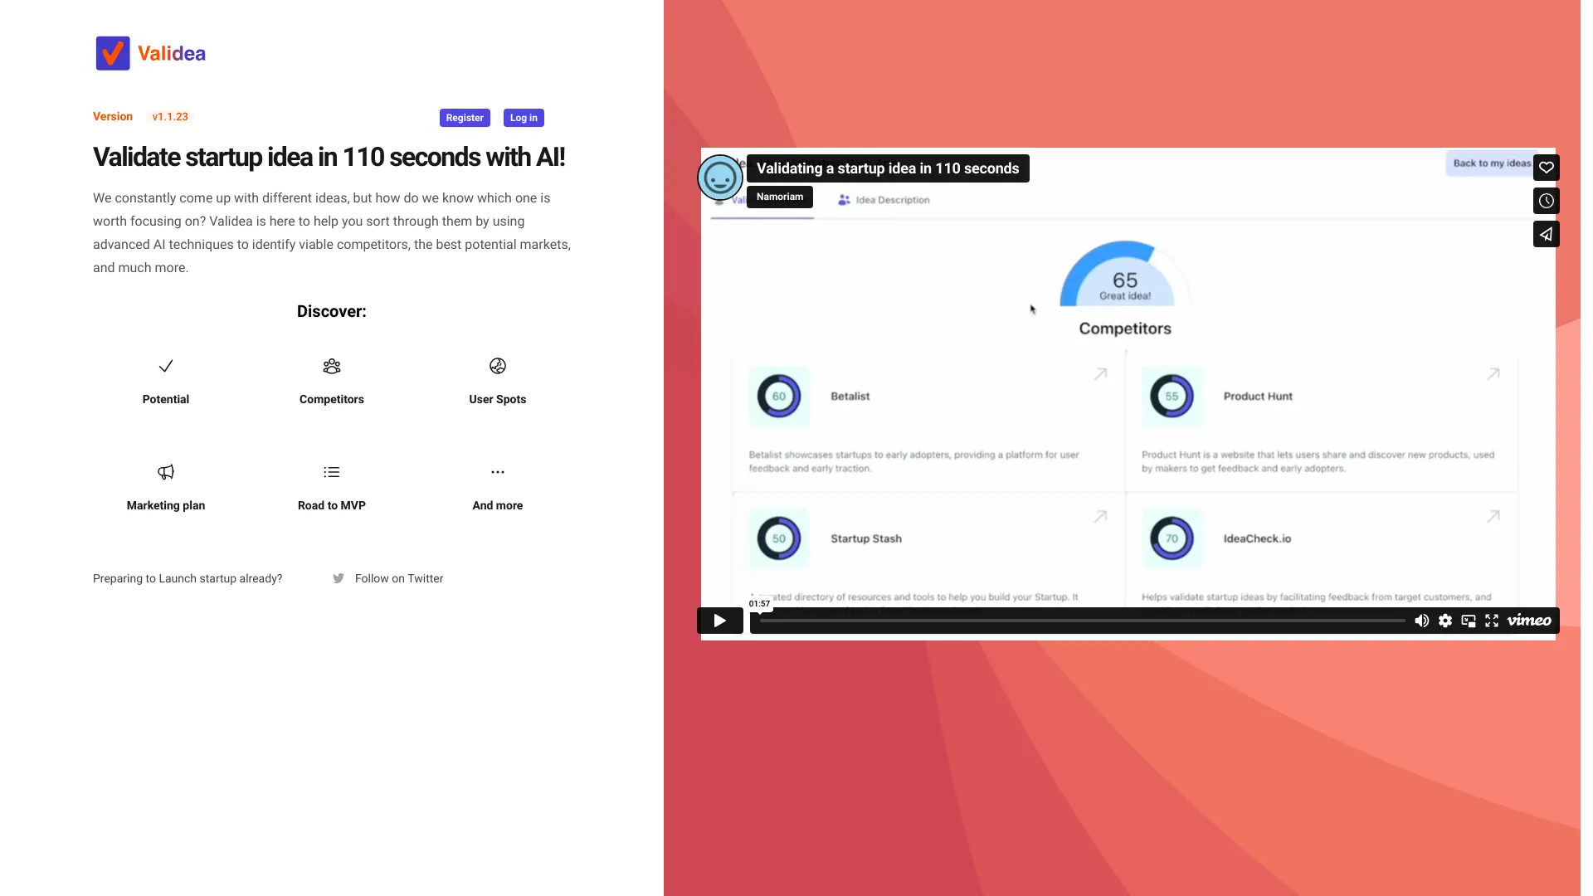Image resolution: width=1593 pixels, height=896 pixels.
Task: Click the Road to MVP list icon
Action: (332, 471)
